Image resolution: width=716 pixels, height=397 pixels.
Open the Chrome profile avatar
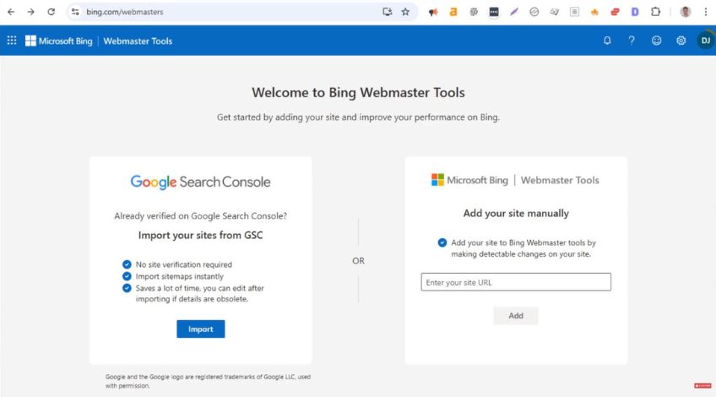[686, 12]
